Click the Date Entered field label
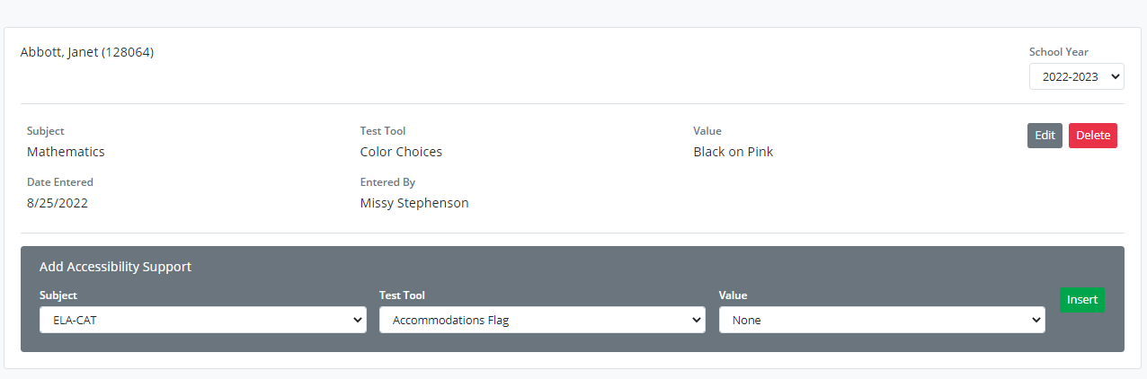 click(x=60, y=182)
